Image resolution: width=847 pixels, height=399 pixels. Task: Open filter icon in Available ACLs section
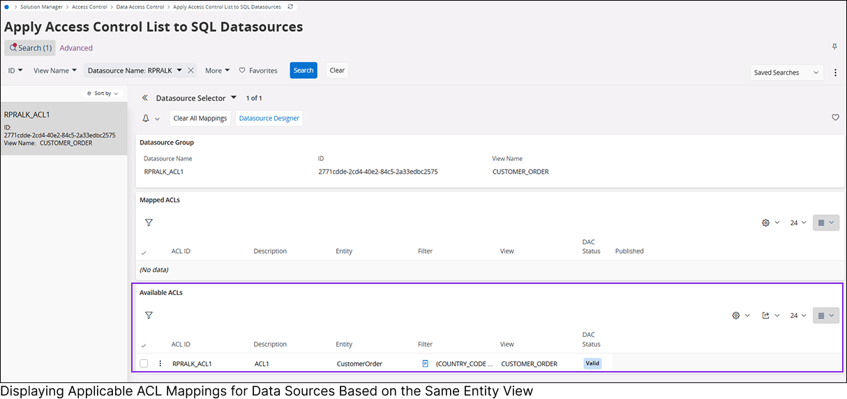pyautogui.click(x=149, y=315)
